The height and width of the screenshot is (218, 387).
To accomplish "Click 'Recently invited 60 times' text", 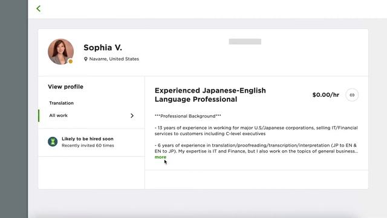I will point(88,145).
